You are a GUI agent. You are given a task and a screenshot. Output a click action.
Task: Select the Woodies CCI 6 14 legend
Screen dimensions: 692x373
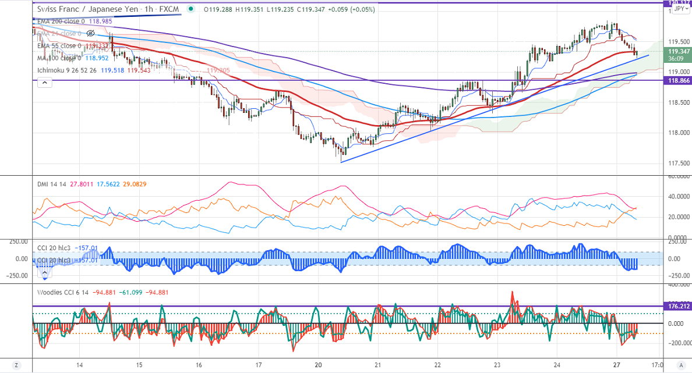tap(63, 292)
